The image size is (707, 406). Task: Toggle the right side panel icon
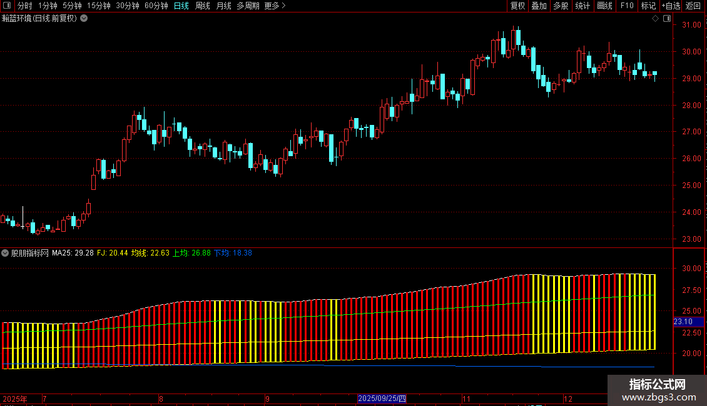(667, 19)
